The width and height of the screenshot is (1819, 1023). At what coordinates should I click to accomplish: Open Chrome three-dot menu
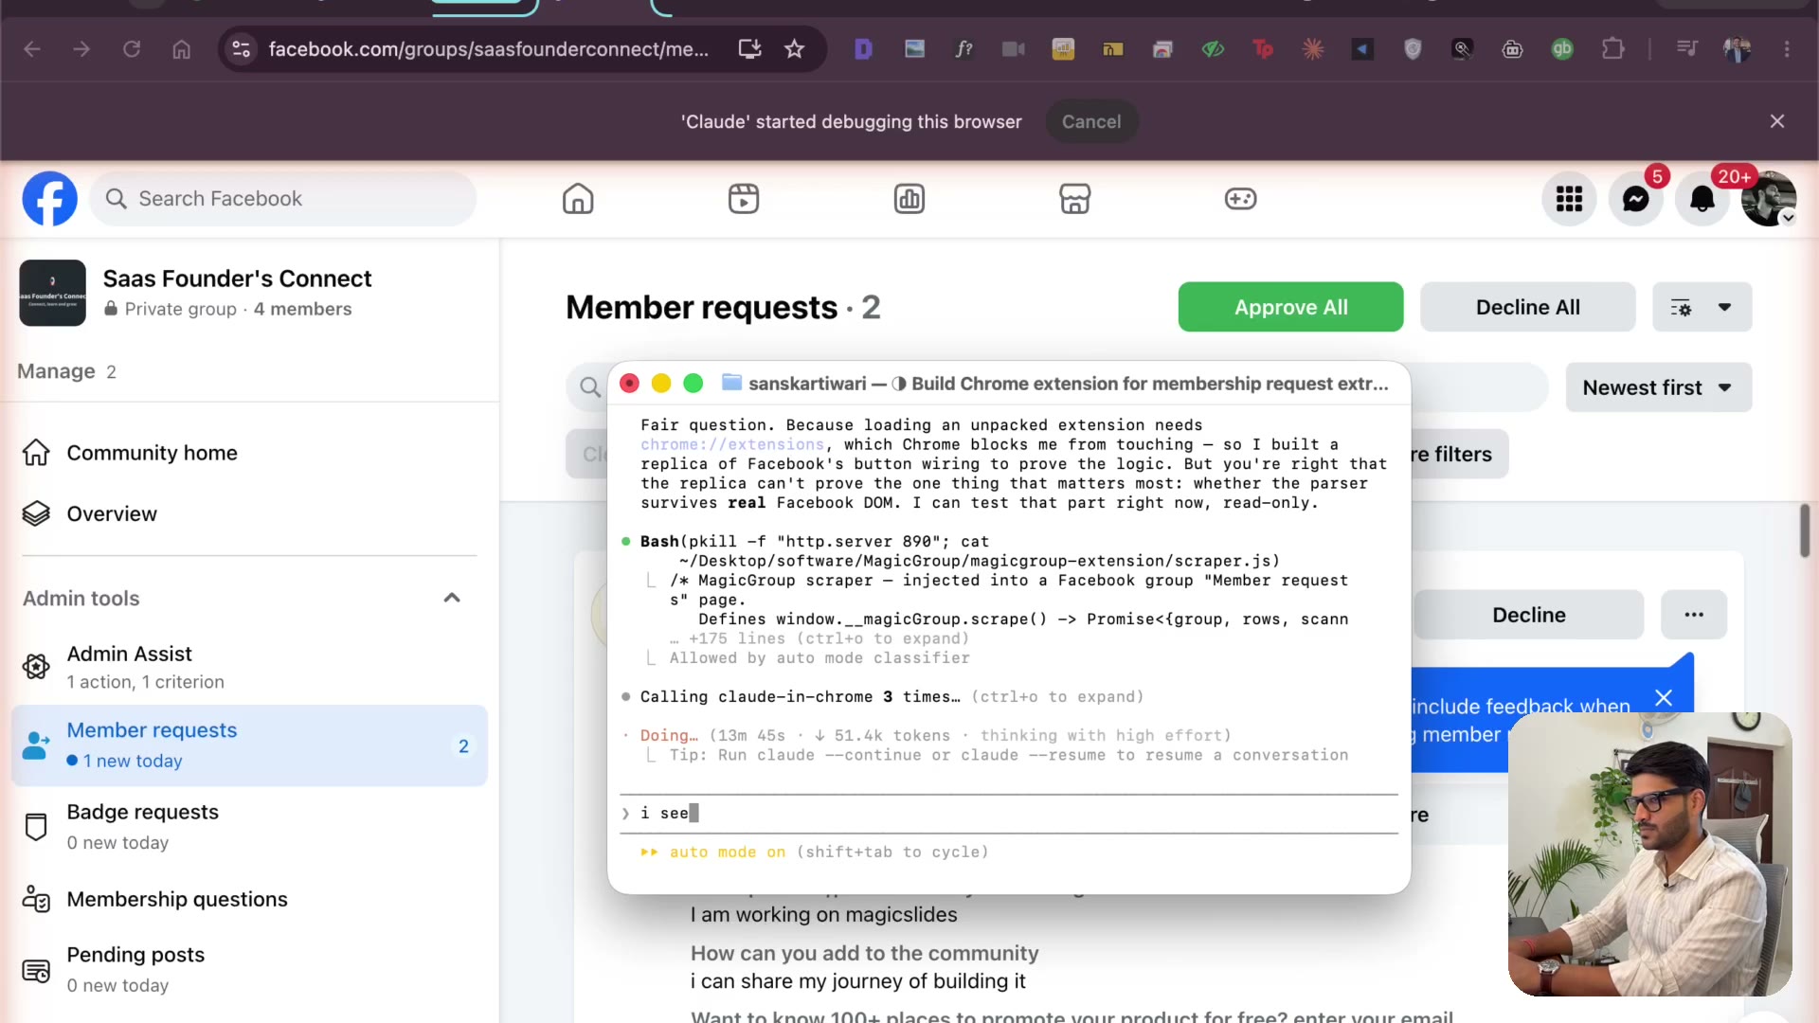[1787, 49]
